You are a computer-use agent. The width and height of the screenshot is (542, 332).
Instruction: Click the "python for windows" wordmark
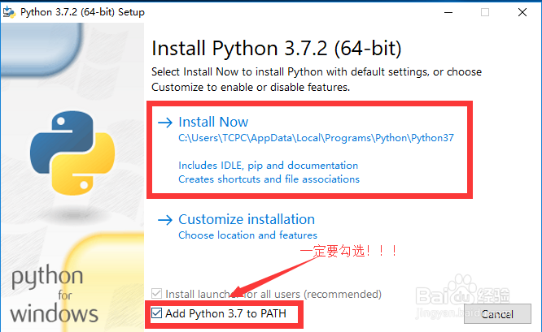pos(55,294)
